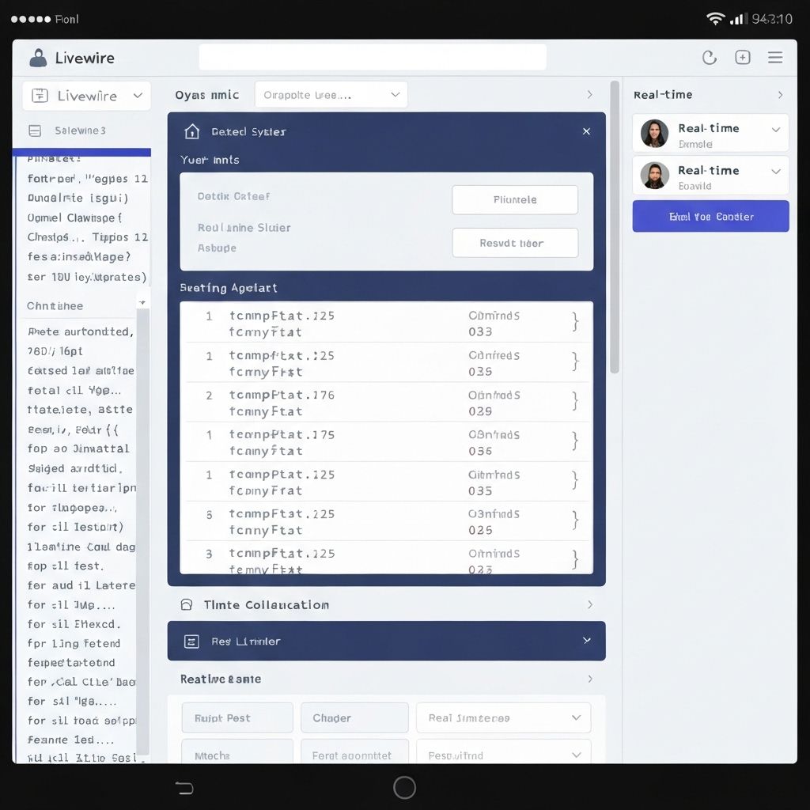
Task: Expand the first Real-time user card chevron
Action: tap(776, 127)
